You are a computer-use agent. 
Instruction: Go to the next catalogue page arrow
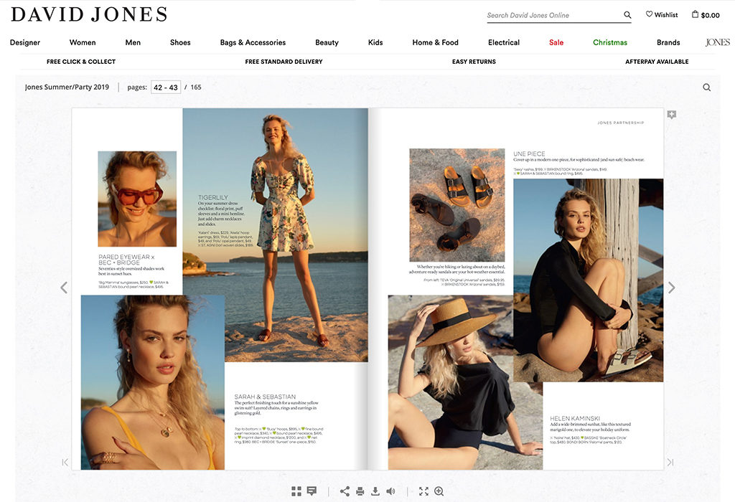671,288
